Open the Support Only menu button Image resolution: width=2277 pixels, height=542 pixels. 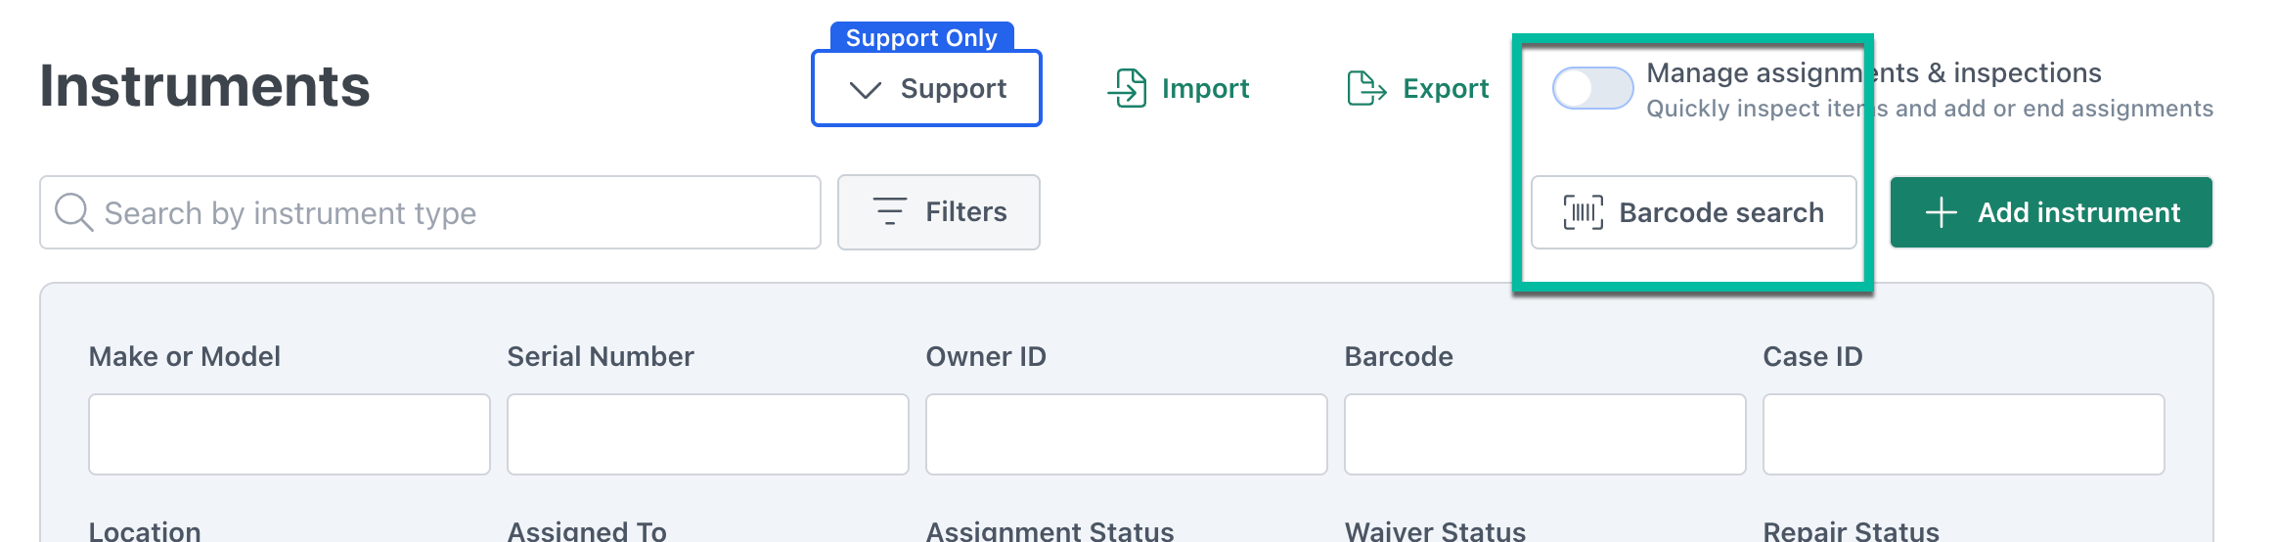click(x=926, y=88)
